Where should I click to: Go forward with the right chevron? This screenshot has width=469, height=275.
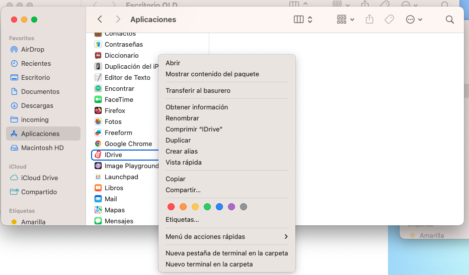tap(118, 20)
